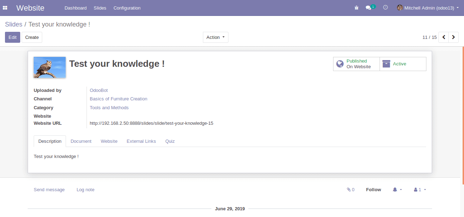464x217 pixels.
Task: Open the apps grid menu icon
Action: tap(5, 8)
